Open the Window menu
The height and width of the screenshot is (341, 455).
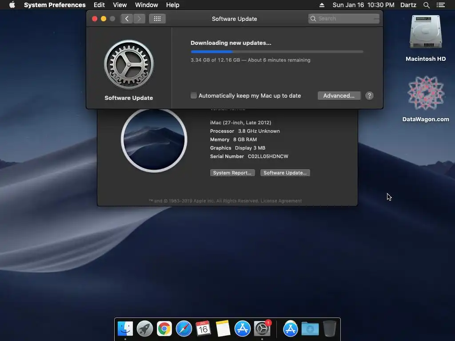click(146, 5)
